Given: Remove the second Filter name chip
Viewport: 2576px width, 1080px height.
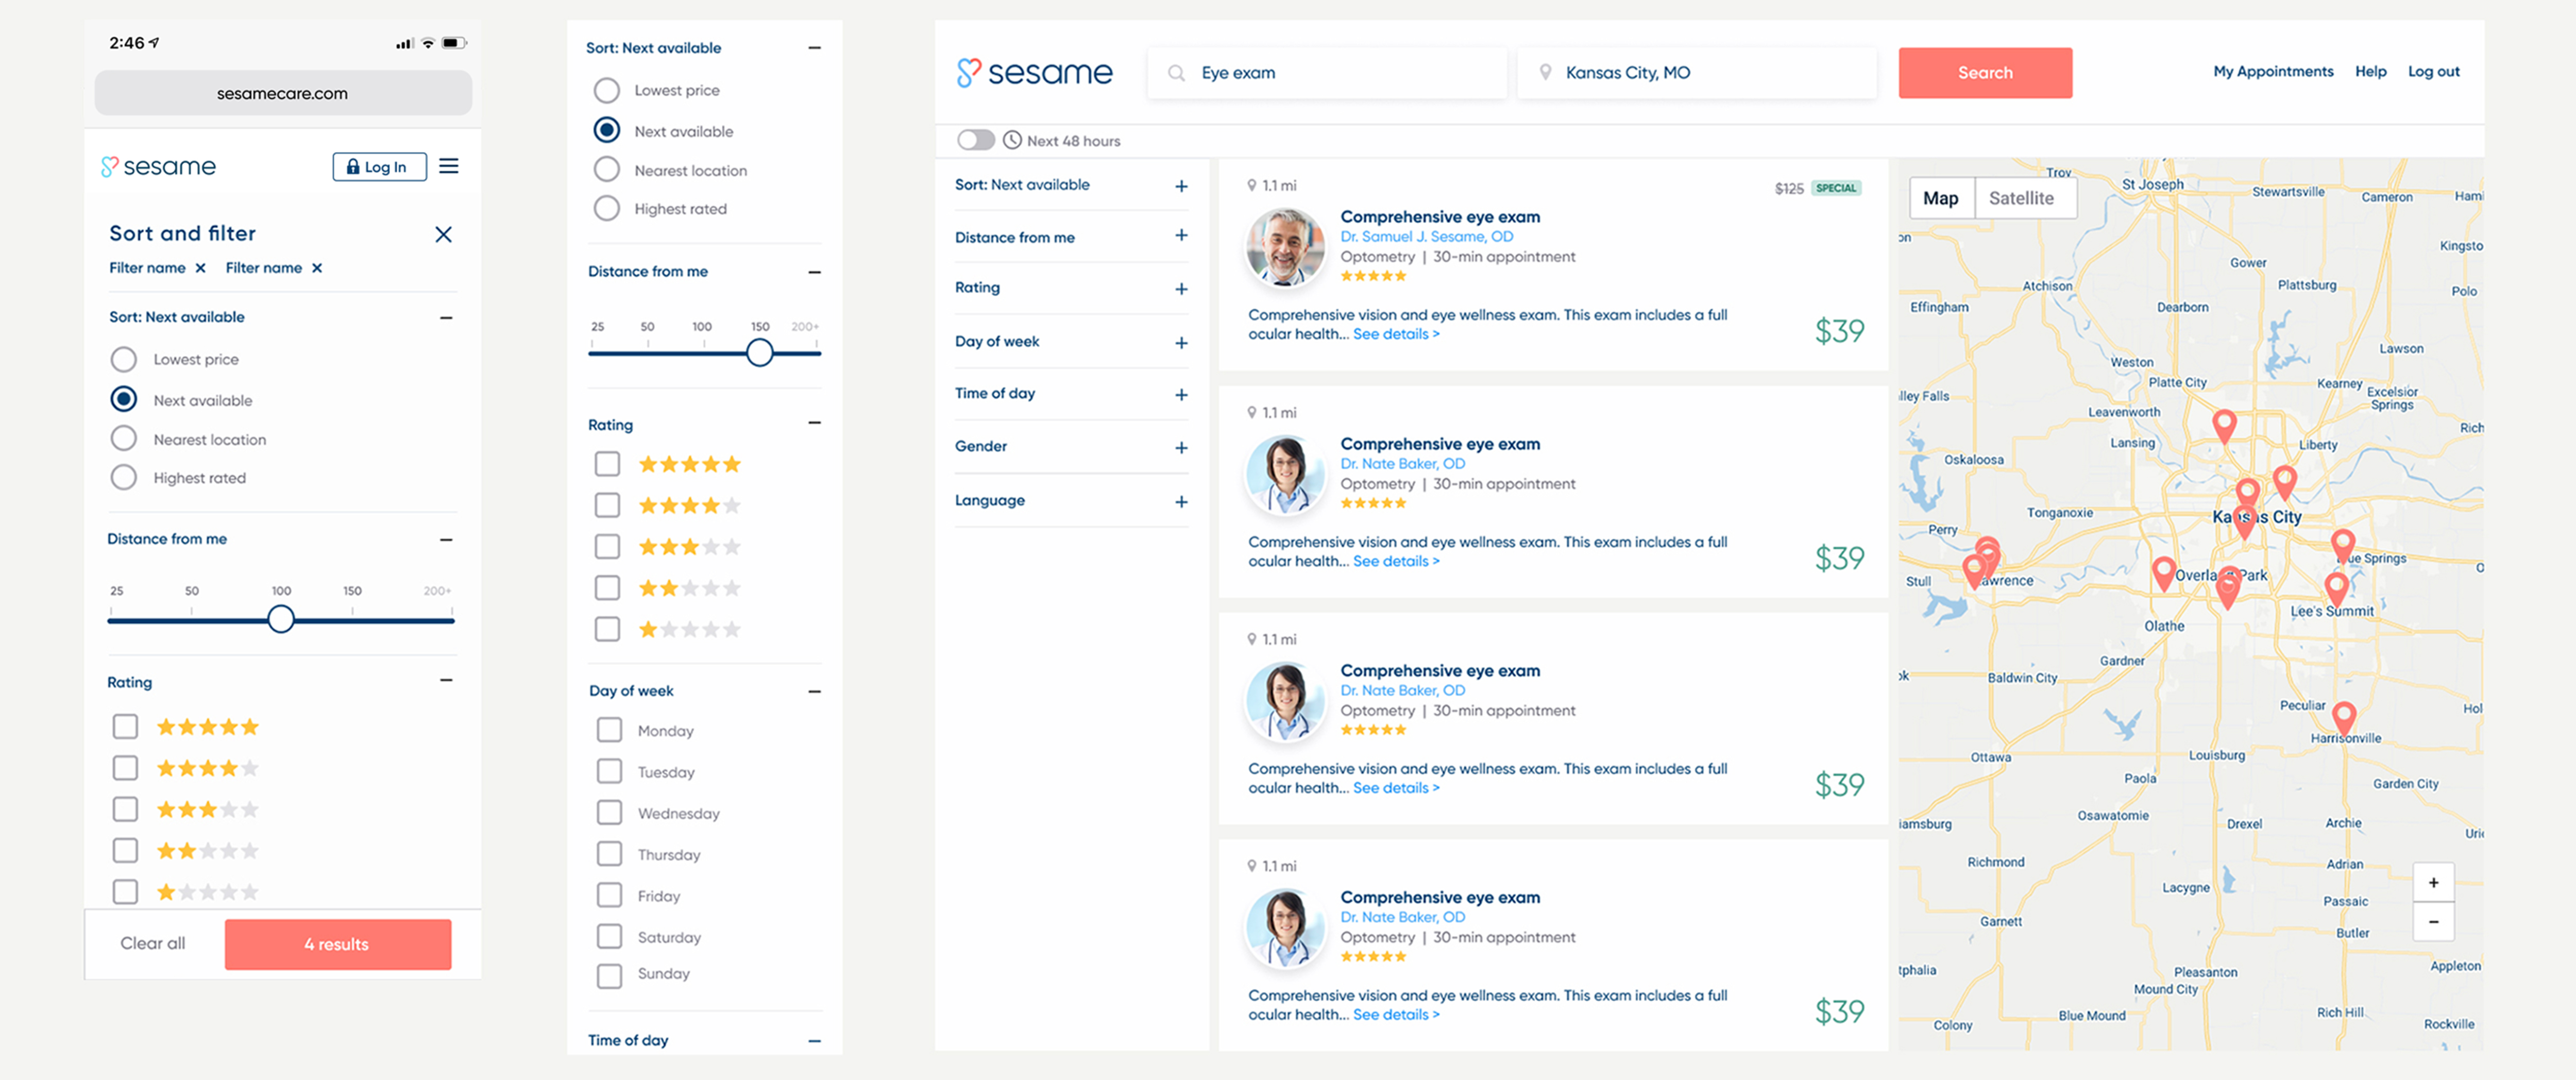Looking at the screenshot, I should pos(317,268).
